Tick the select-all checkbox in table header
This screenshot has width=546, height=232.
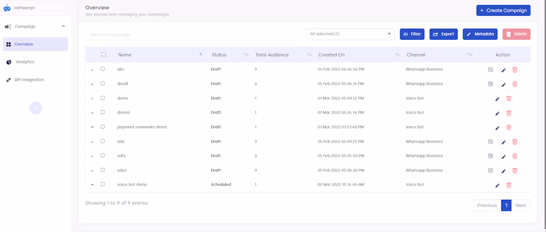point(104,55)
